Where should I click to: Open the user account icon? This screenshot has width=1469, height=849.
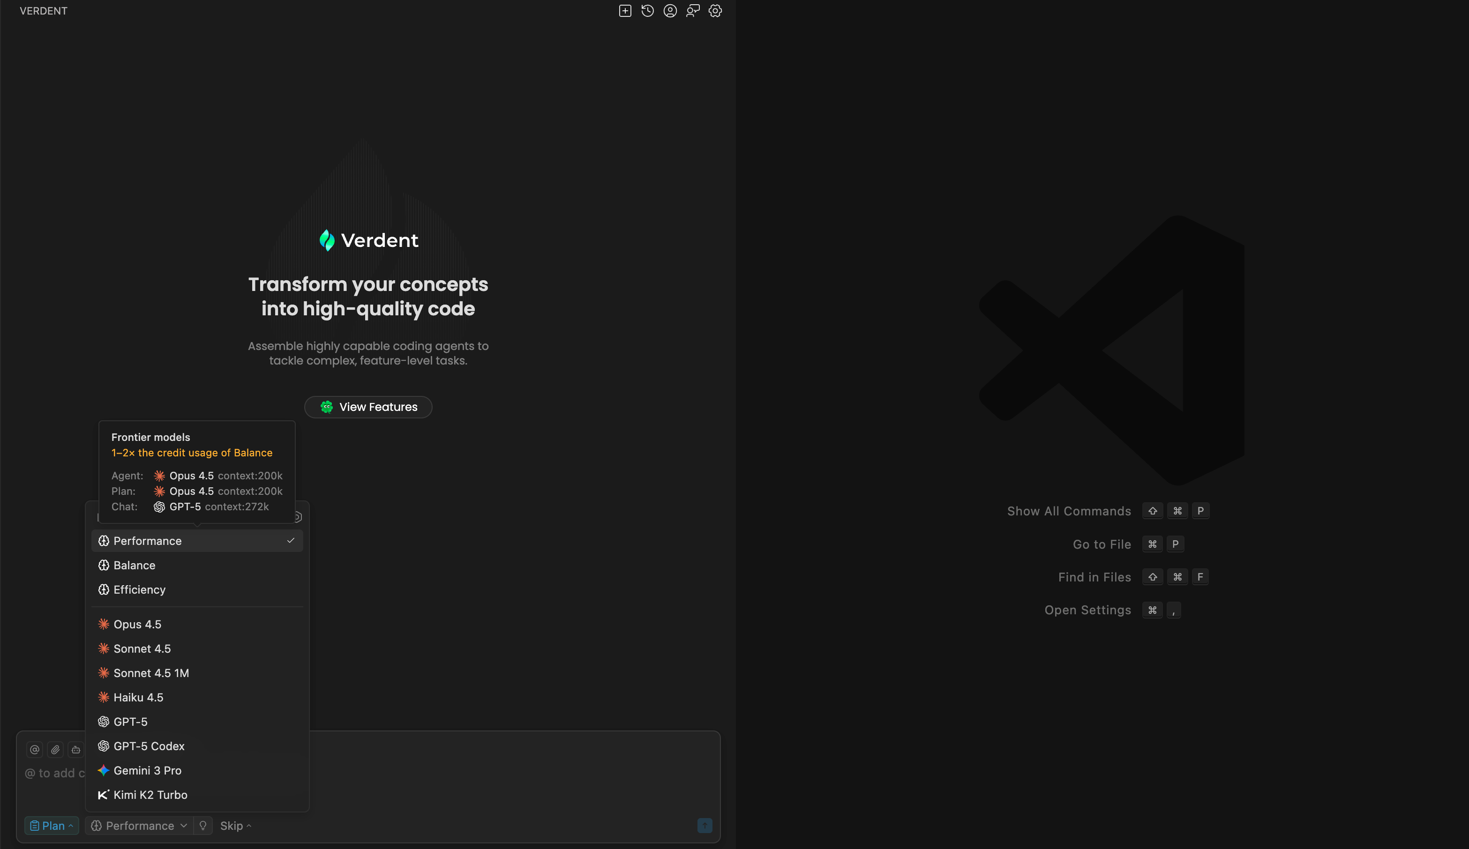pyautogui.click(x=670, y=11)
